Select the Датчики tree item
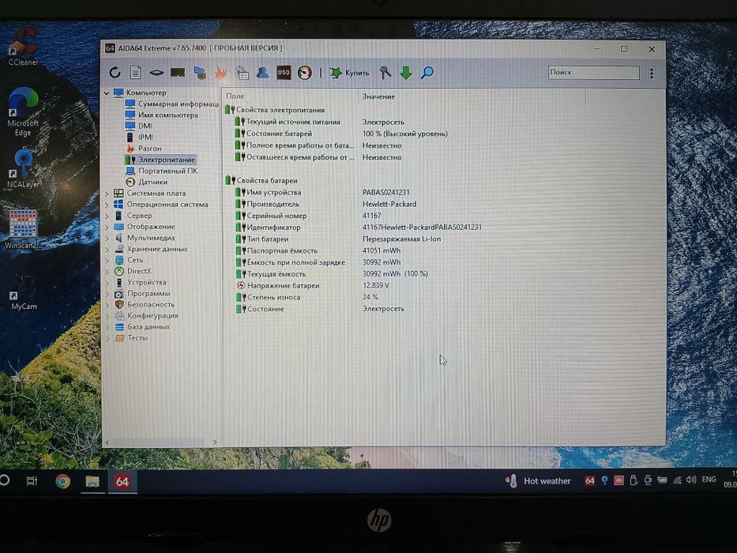 click(146, 182)
